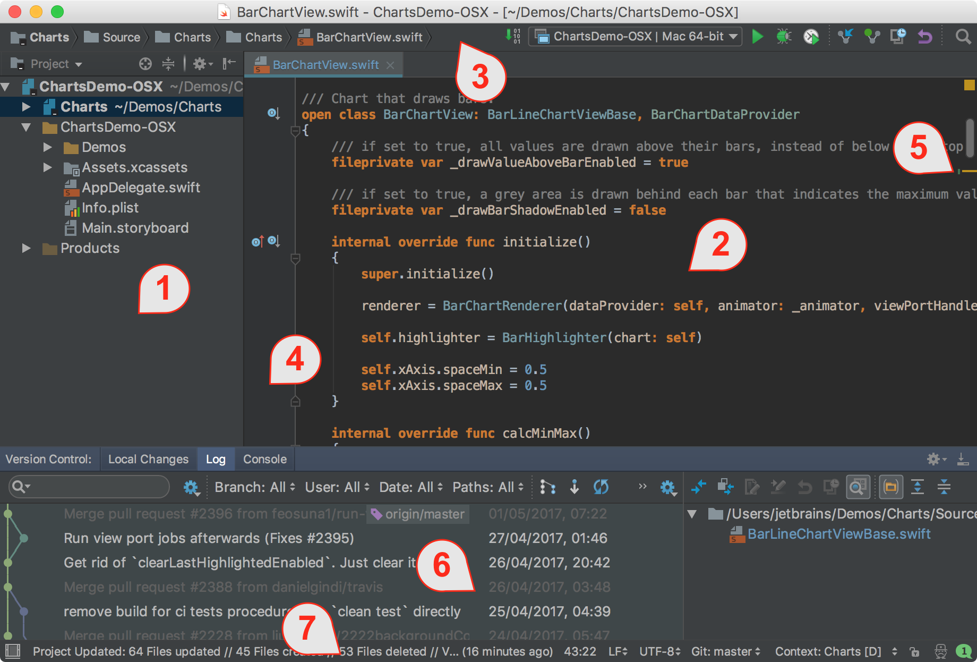Hide the Project tool window panel
Screen dimensions: 977x662
[229, 64]
